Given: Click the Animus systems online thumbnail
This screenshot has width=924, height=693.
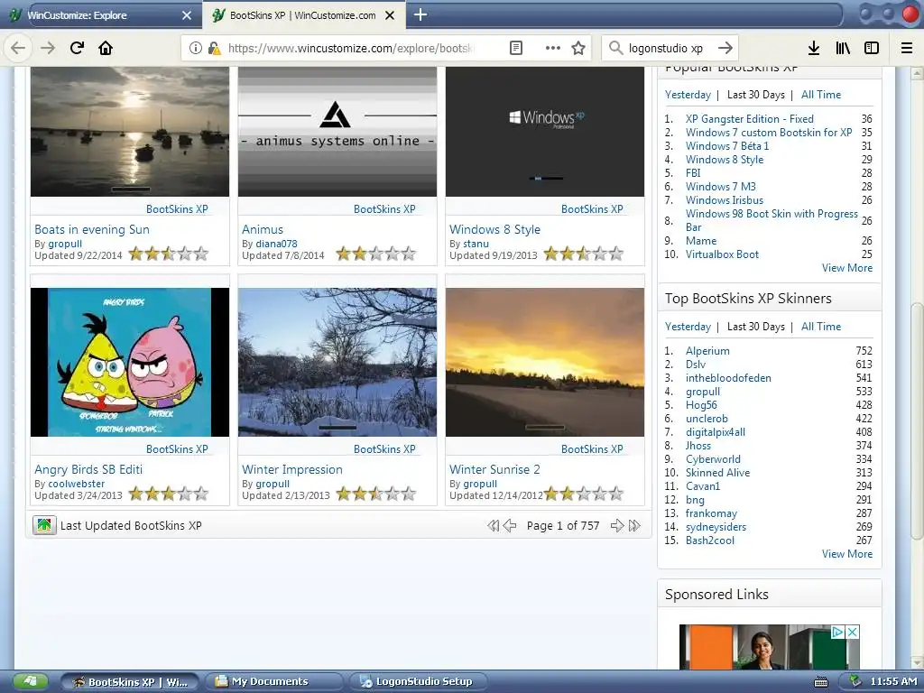Looking at the screenshot, I should (x=337, y=131).
